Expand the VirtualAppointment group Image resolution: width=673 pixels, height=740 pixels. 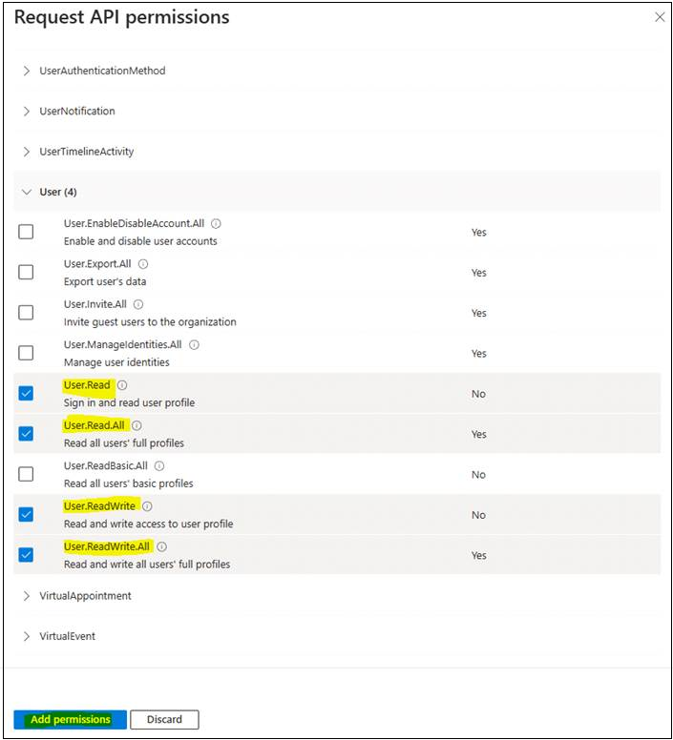27,596
